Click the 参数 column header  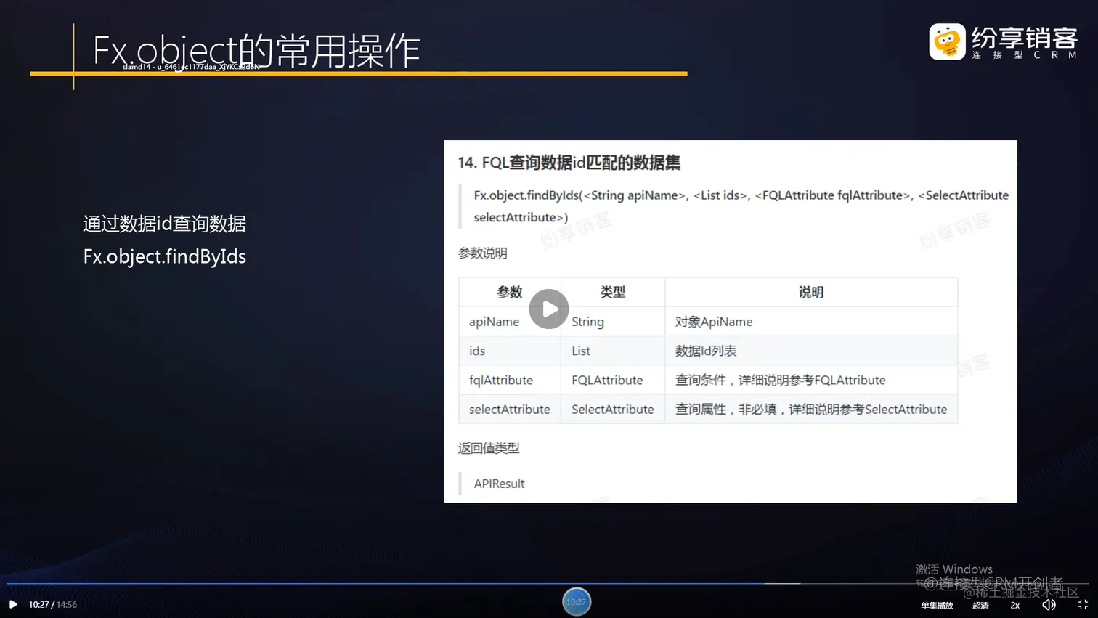tap(510, 292)
